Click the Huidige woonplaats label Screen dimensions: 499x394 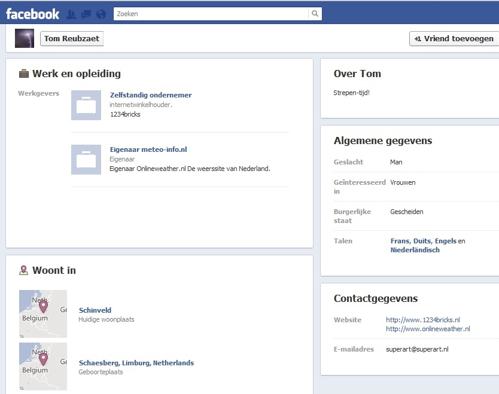(107, 319)
